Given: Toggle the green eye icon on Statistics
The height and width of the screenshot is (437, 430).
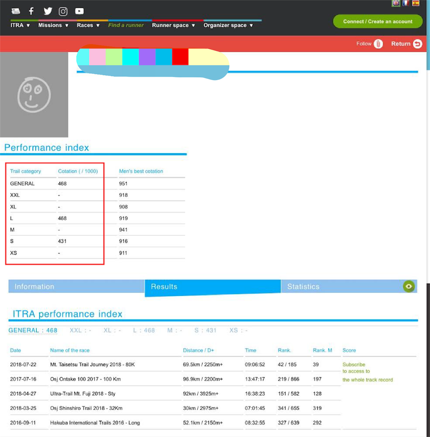Looking at the screenshot, I should pyautogui.click(x=409, y=286).
